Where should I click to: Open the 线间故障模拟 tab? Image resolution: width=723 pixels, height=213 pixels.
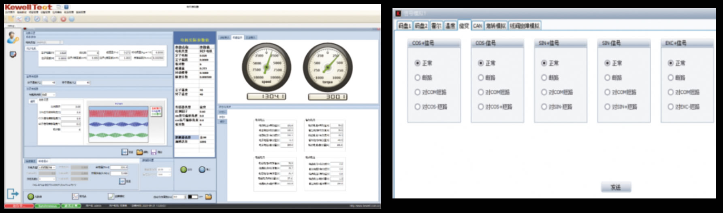525,26
